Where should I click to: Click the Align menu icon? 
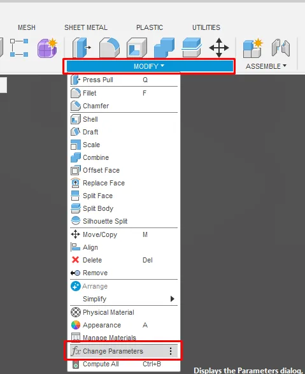tap(75, 247)
